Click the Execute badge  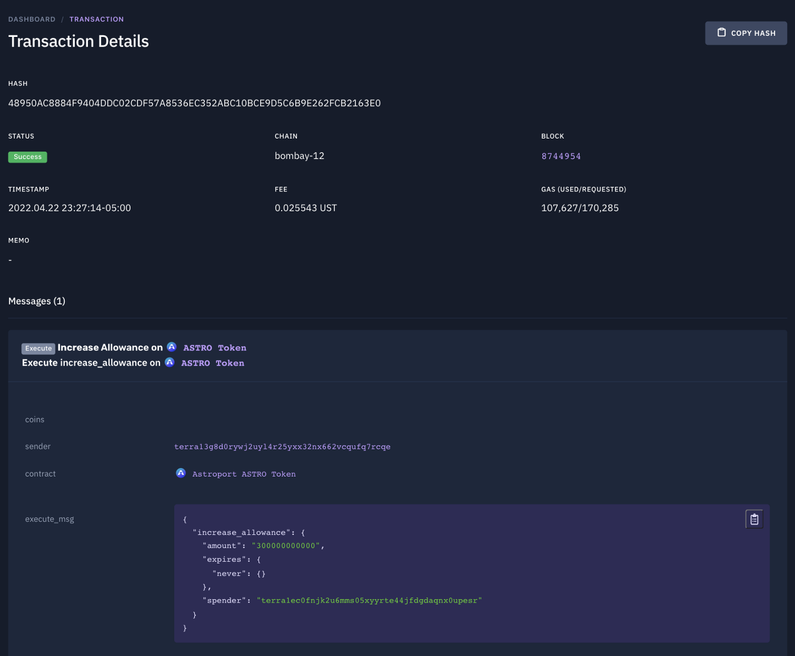(39, 348)
